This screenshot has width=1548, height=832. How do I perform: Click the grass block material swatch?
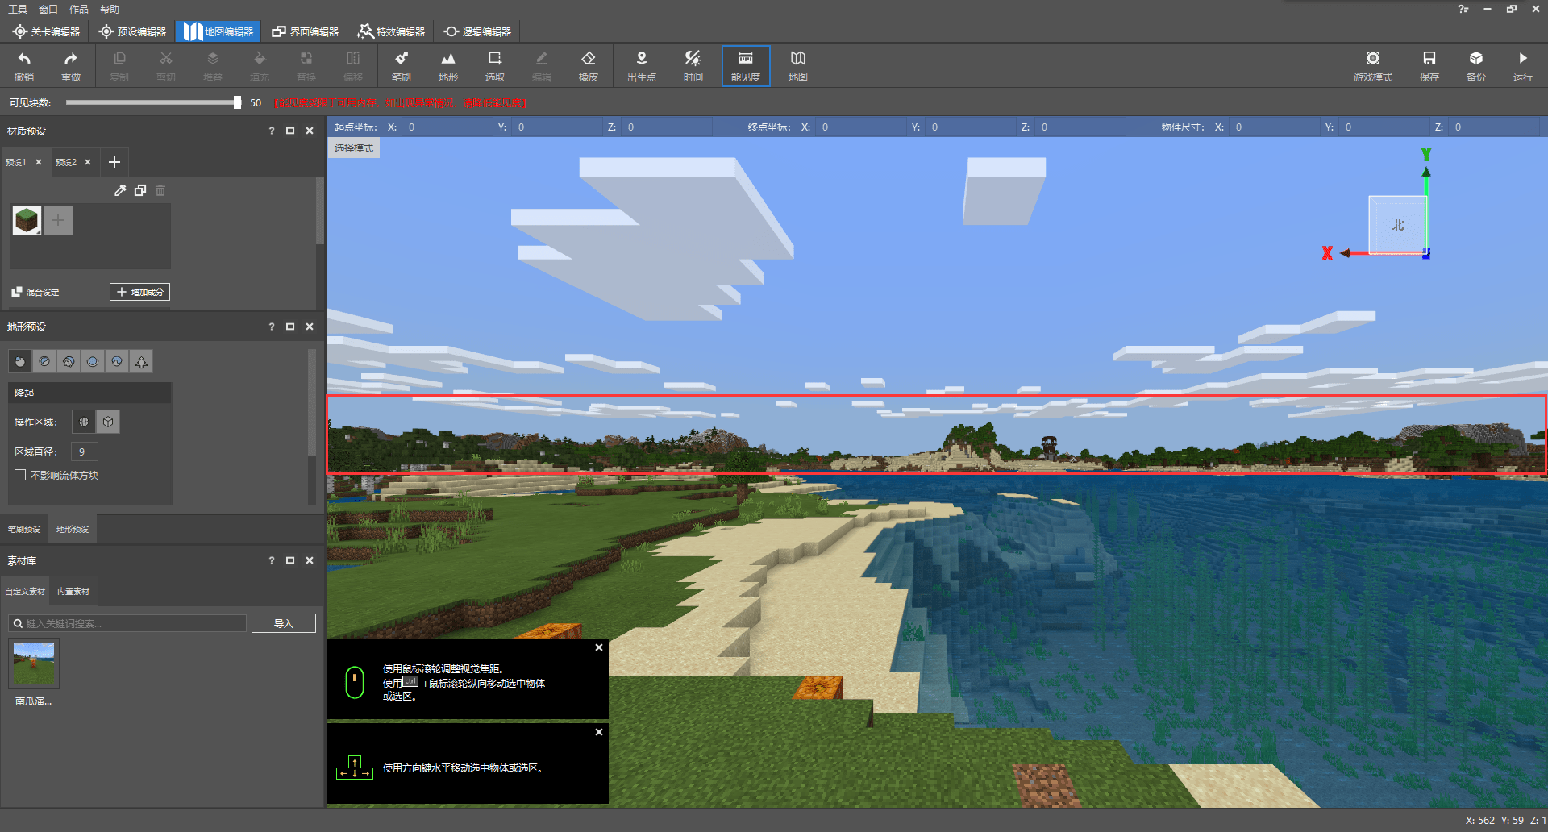27,220
